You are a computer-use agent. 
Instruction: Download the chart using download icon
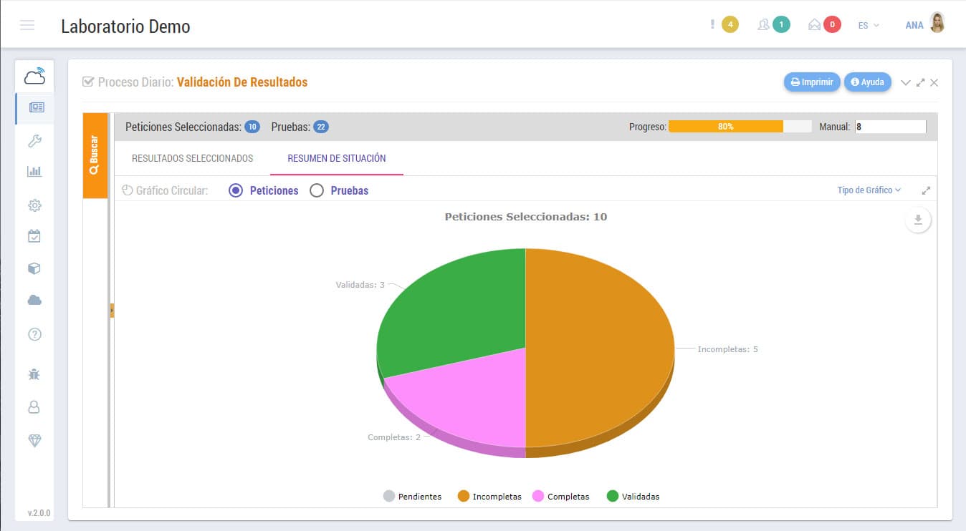918,220
